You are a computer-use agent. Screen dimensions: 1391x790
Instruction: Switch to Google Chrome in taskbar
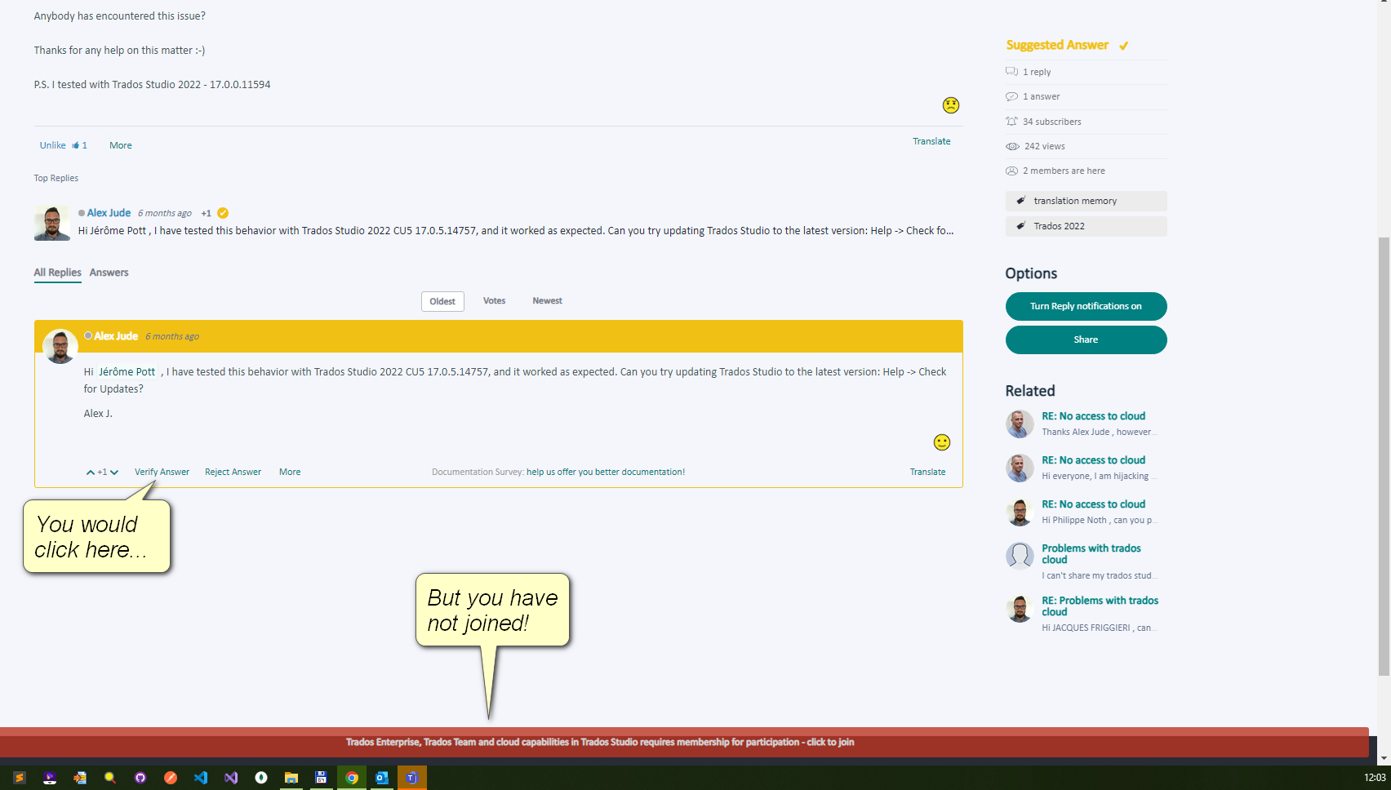352,778
